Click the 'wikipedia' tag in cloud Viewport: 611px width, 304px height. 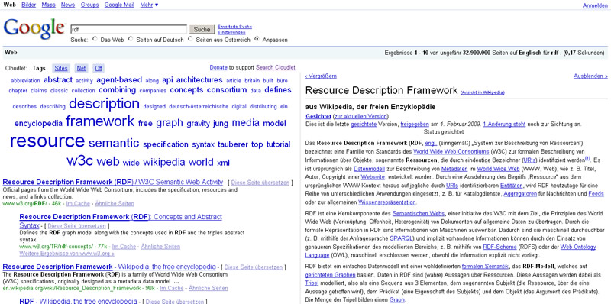click(164, 162)
